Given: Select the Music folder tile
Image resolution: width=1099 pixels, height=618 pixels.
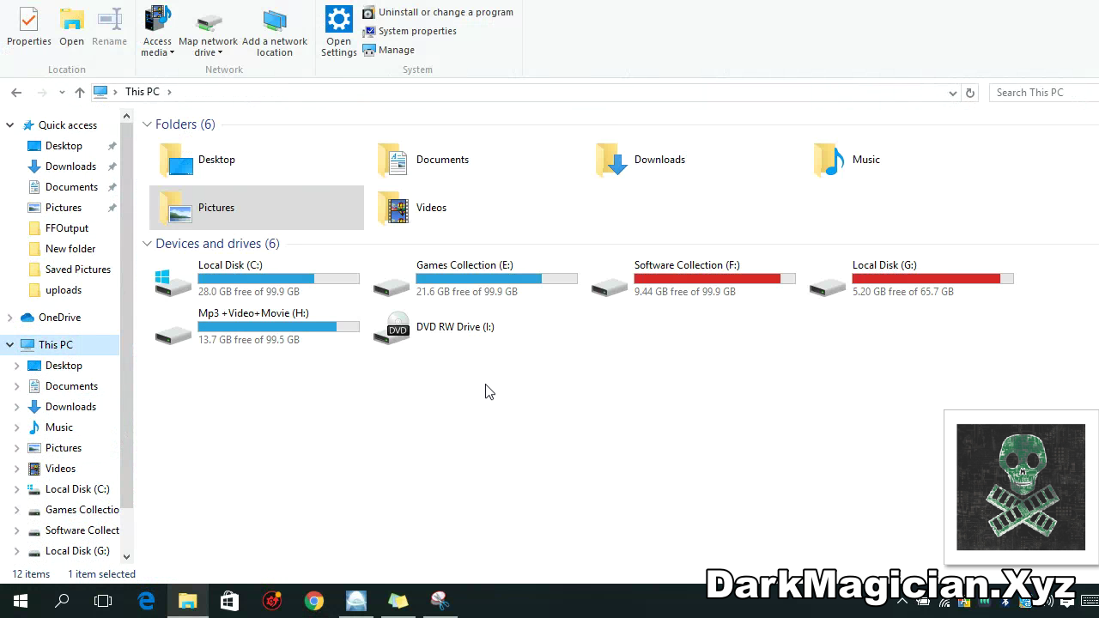Looking at the screenshot, I should click(910, 160).
